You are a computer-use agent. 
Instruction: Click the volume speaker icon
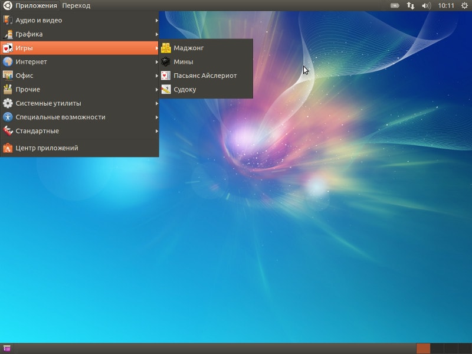click(x=426, y=6)
